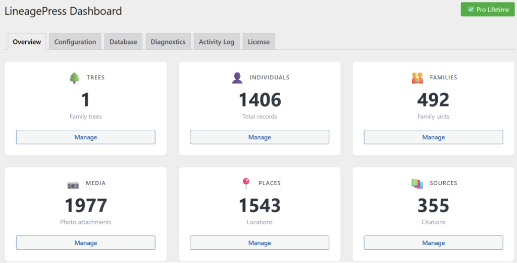517x263 pixels.
Task: Manage the Sources citations
Action: click(433, 243)
